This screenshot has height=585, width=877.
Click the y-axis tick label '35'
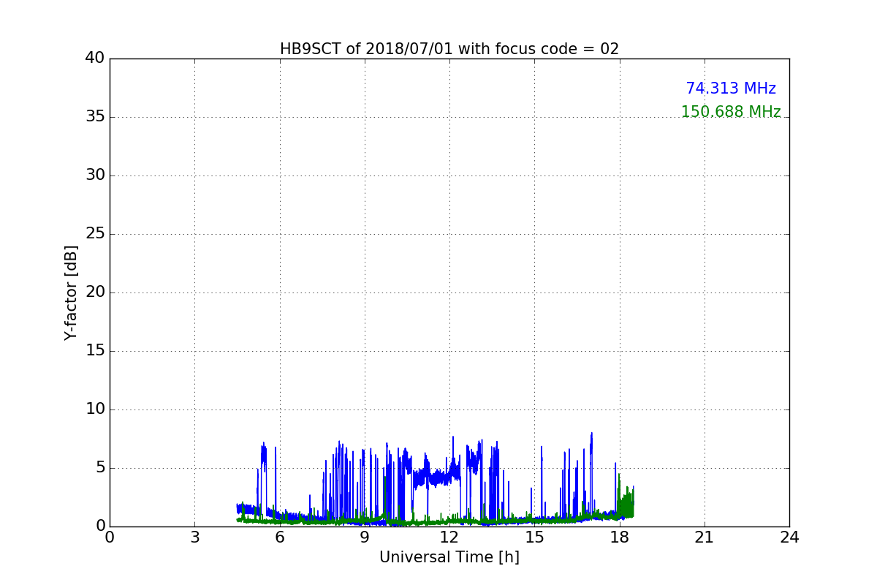(x=95, y=117)
